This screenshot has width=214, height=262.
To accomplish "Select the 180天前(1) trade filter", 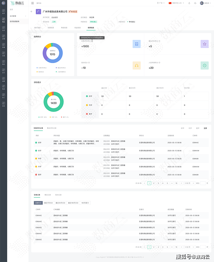I will (x=85, y=203).
